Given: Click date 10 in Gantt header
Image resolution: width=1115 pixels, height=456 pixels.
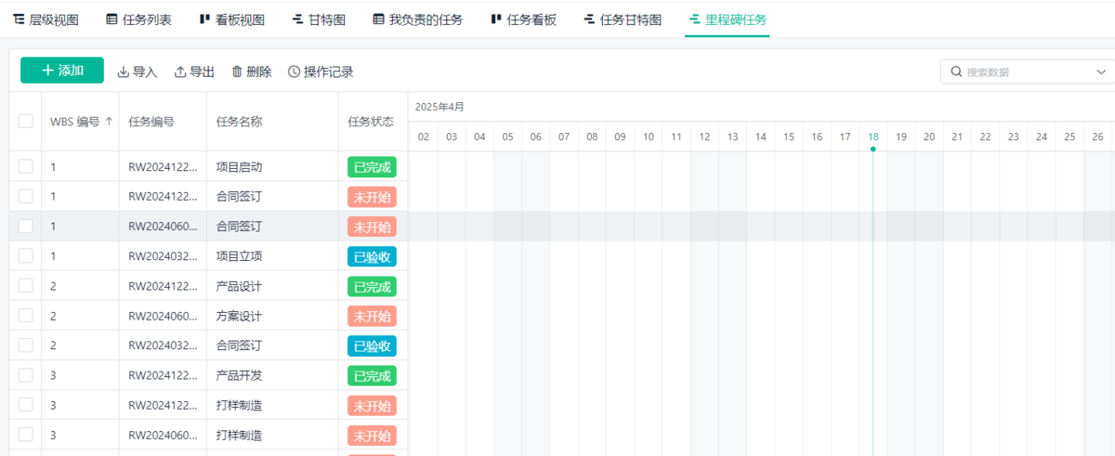Looking at the screenshot, I should pos(649,137).
